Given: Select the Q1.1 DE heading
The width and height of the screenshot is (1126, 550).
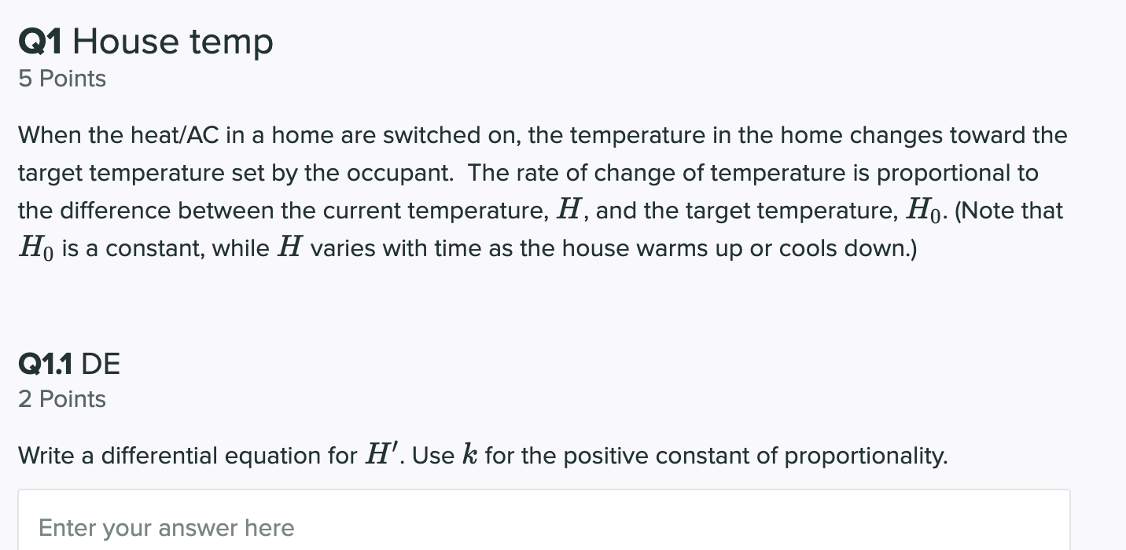Looking at the screenshot, I should coord(69,364).
